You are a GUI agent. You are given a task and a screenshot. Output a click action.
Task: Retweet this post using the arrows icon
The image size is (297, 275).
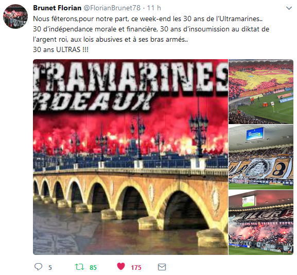coord(80,267)
